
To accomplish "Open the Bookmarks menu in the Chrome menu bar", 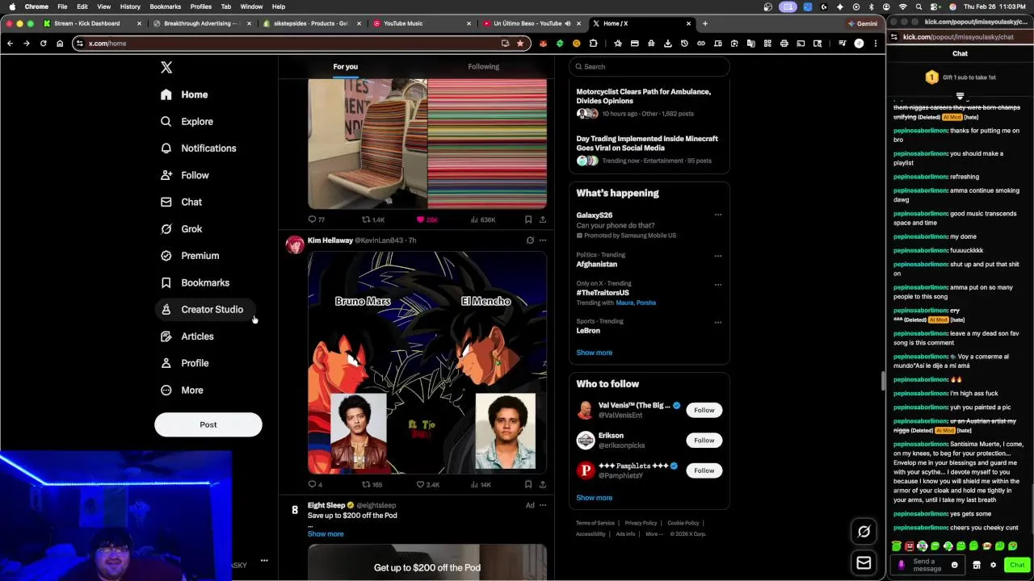I will 165,6.
